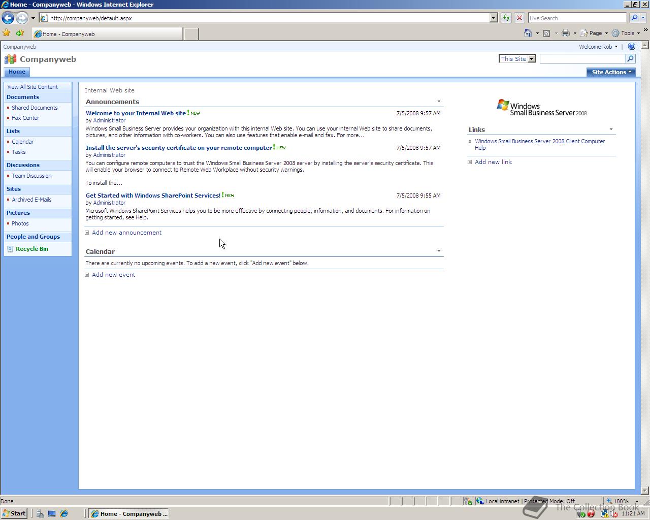The width and height of the screenshot is (650, 520).
Task: Click the page scrollbar down arrow
Action: click(645, 491)
